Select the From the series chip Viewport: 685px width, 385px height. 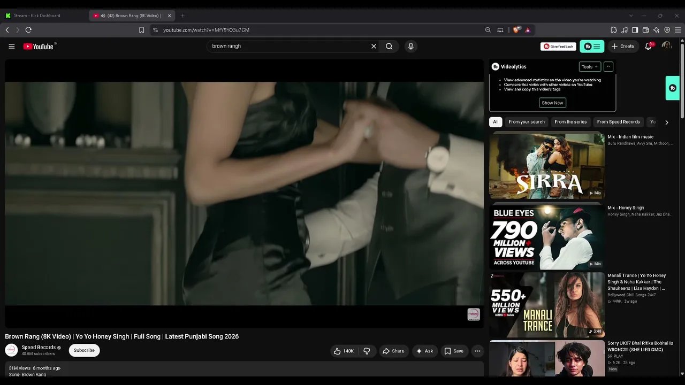click(x=570, y=122)
